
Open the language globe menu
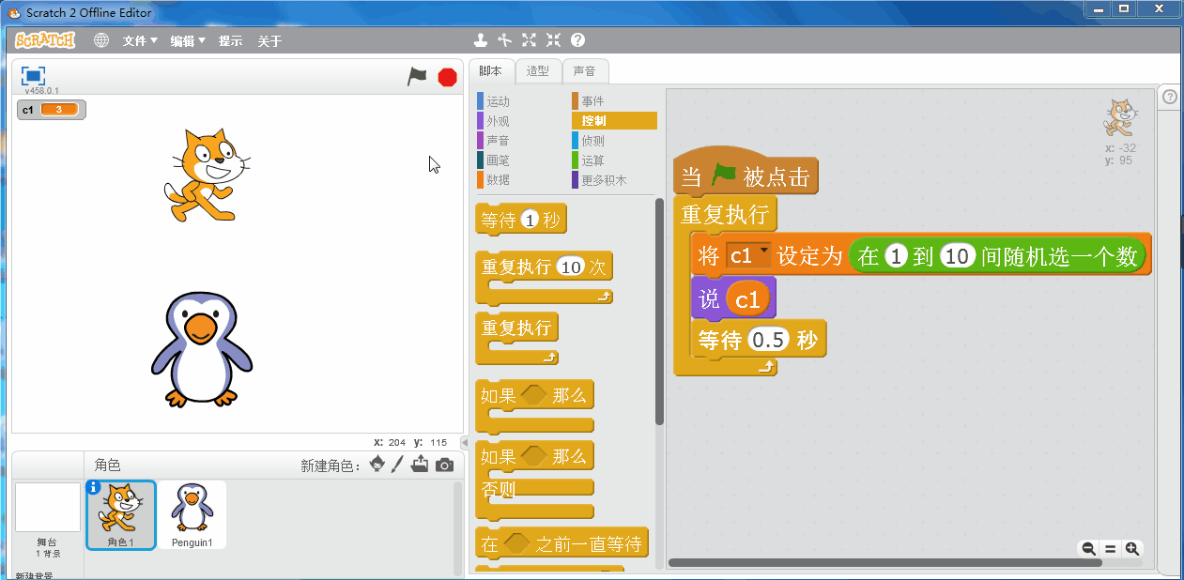coord(101,40)
